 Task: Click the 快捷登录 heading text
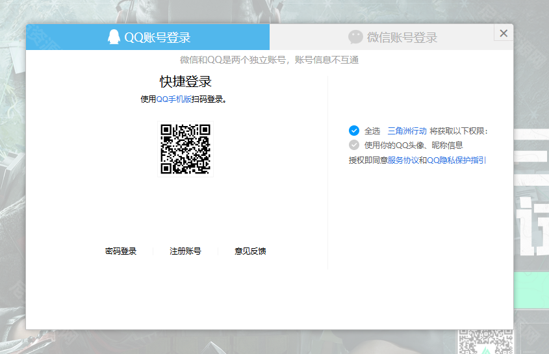[x=186, y=82]
